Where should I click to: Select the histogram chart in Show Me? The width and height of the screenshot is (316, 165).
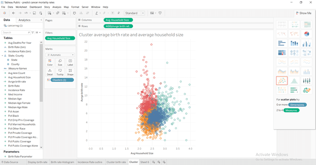point(294,81)
